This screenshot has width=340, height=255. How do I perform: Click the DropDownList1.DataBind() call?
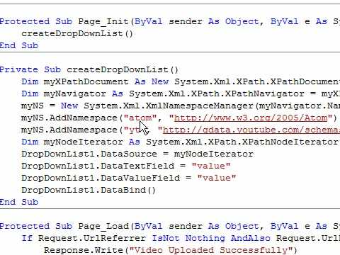89,190
